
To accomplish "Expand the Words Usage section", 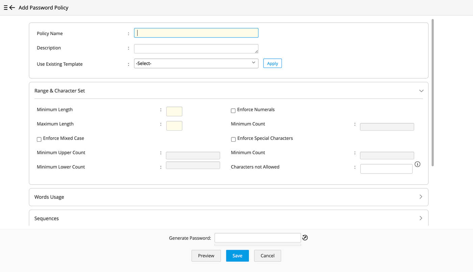I will coord(421,197).
